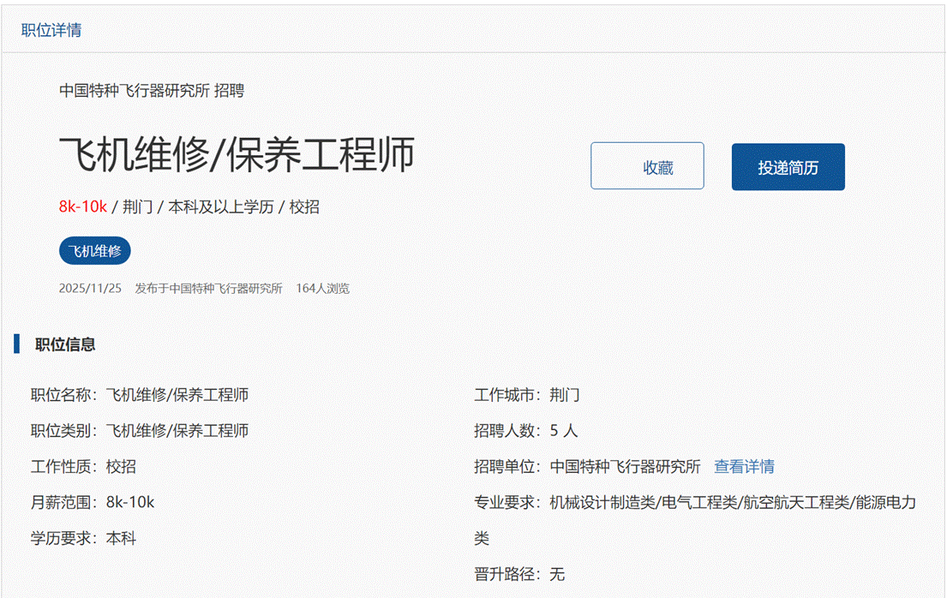This screenshot has width=947, height=598.
Task: Switch to the 职位详情 tab
Action: [51, 31]
